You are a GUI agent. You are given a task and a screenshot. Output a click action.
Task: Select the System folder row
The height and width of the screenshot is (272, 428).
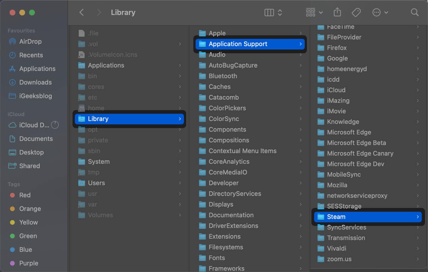click(x=129, y=162)
